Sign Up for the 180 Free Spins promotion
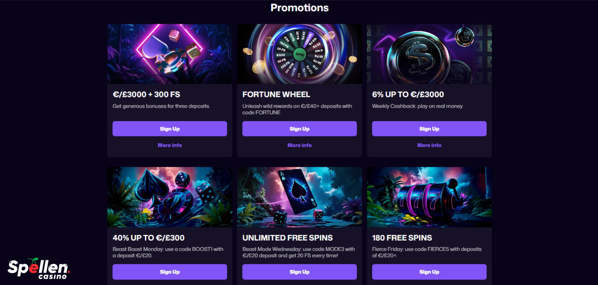Image resolution: width=598 pixels, height=285 pixels. (429, 271)
